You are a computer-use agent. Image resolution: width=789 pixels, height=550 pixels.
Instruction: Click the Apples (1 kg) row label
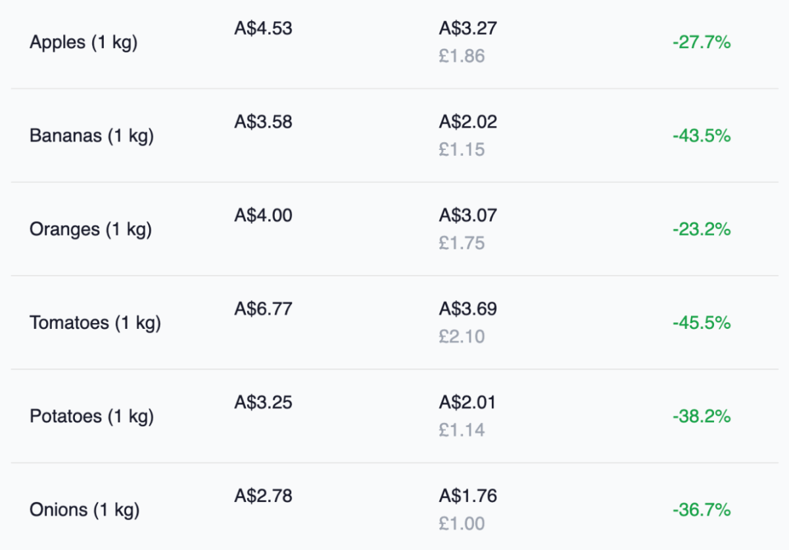pos(84,43)
